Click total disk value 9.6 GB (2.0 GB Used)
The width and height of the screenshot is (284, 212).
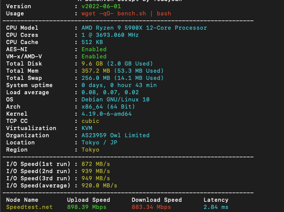pos(117,63)
